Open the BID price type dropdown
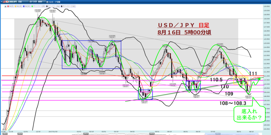Image resolution: width=271 pixels, height=135 pixels. coord(42,1)
